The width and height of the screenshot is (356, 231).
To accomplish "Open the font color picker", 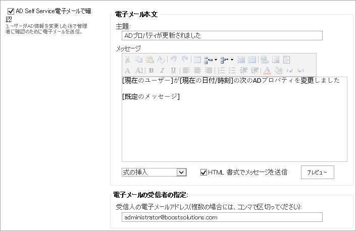I will (x=267, y=71).
